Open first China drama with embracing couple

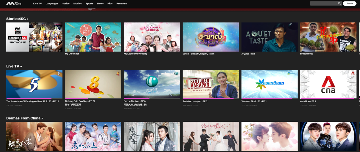tap(34, 136)
